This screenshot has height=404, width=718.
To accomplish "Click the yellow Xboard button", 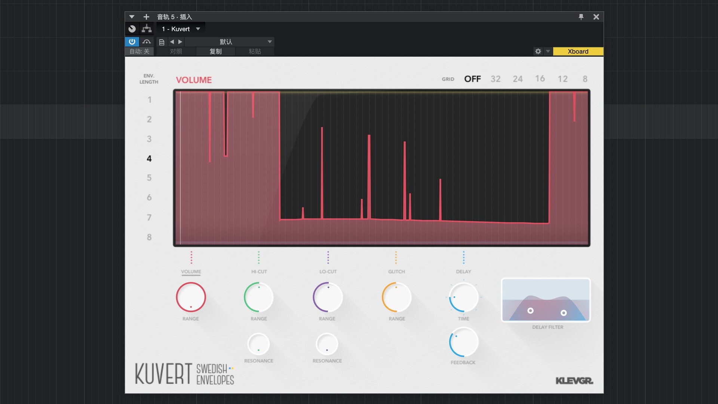I will 578,51.
